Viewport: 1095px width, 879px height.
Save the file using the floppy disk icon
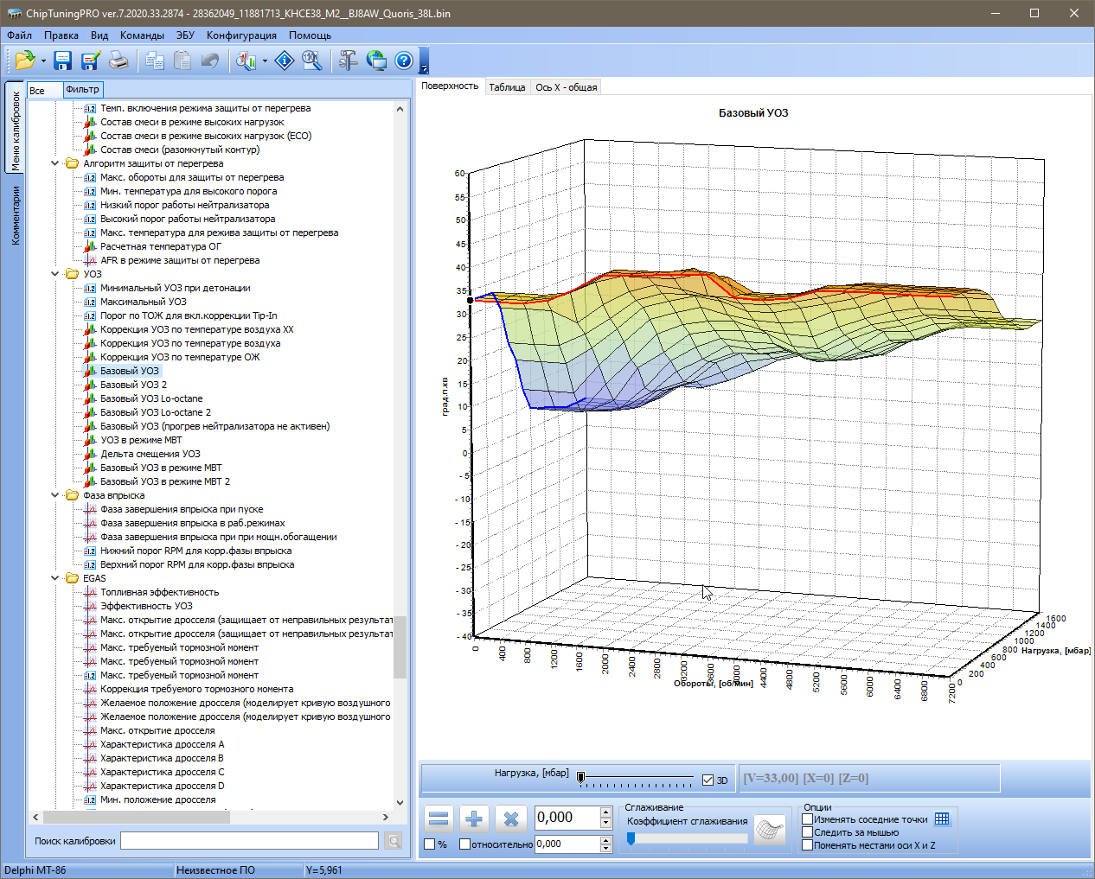[62, 61]
